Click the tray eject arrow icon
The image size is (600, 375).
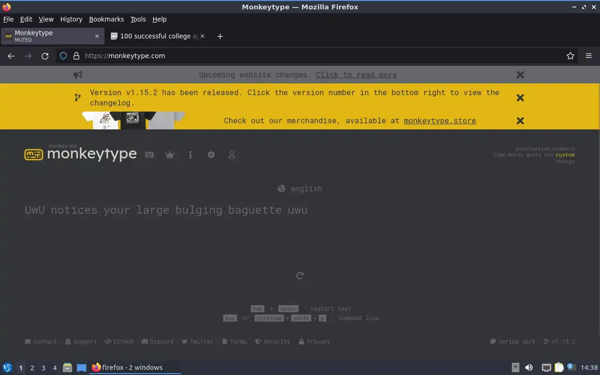click(x=515, y=367)
